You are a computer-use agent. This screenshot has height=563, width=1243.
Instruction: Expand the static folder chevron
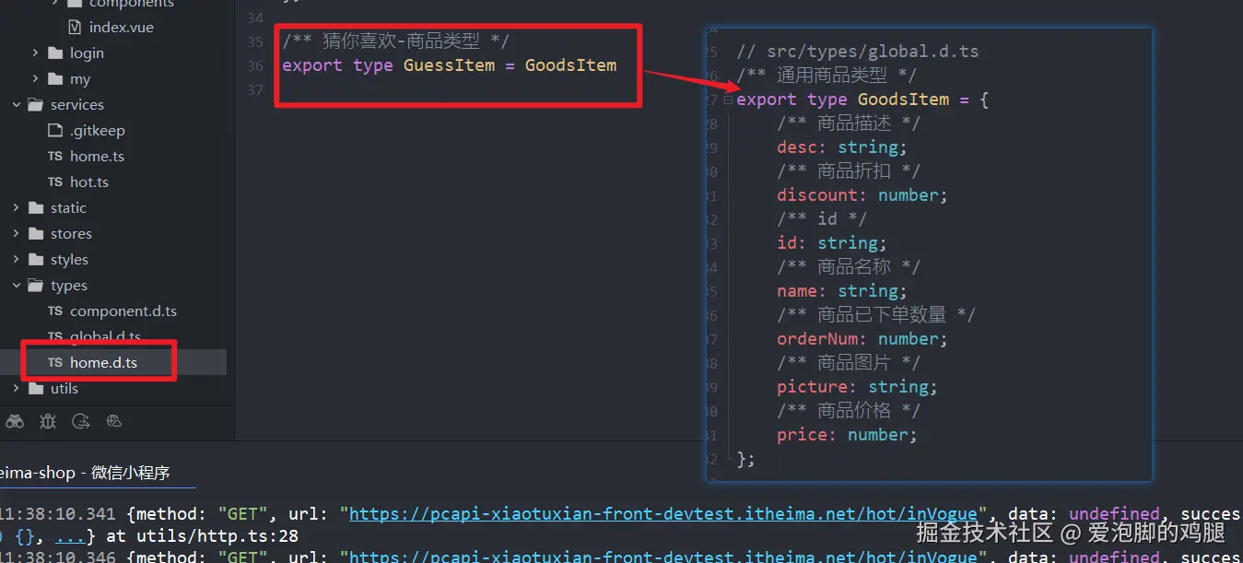[x=17, y=208]
